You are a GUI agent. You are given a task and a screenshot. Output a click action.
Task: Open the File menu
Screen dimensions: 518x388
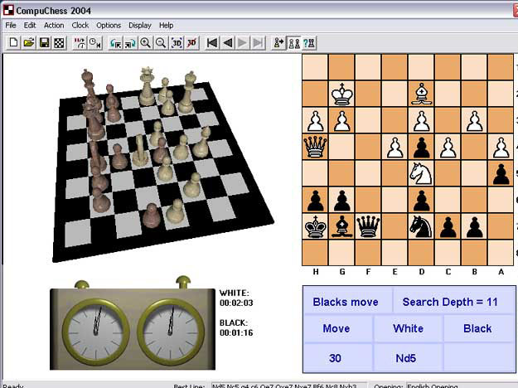pos(11,25)
